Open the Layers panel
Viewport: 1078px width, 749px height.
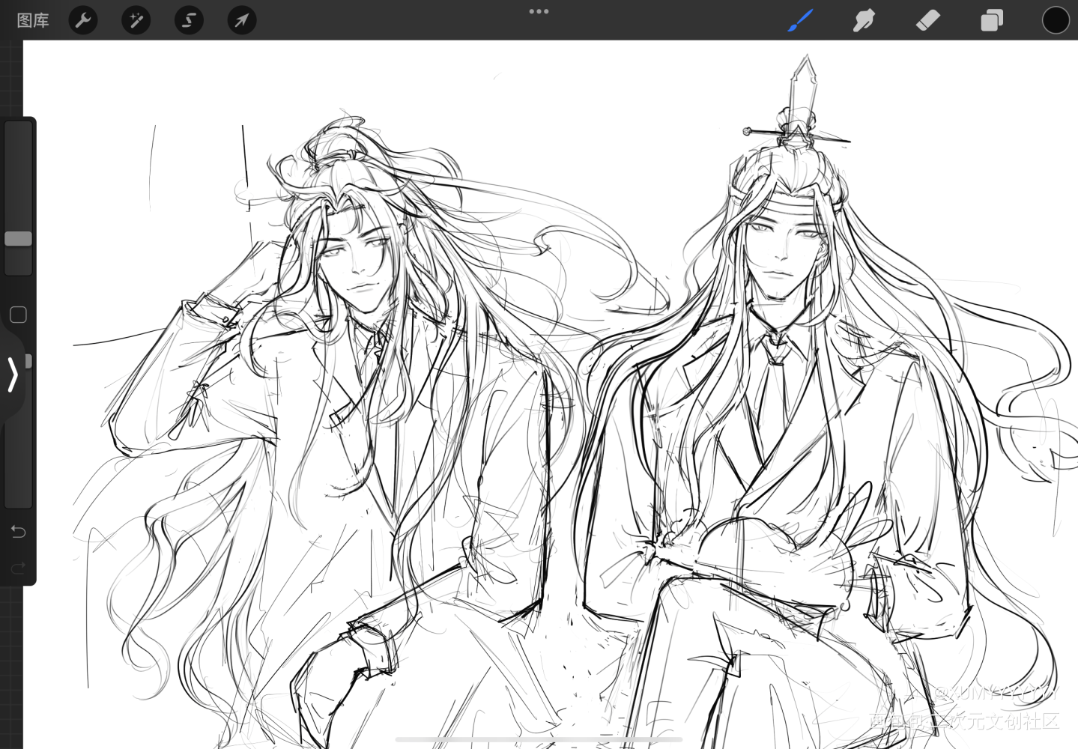click(x=991, y=20)
